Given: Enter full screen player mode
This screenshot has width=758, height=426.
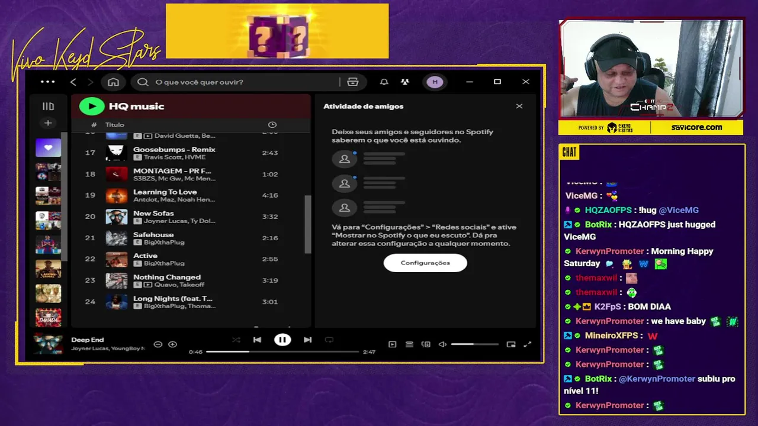Looking at the screenshot, I should pyautogui.click(x=528, y=344).
